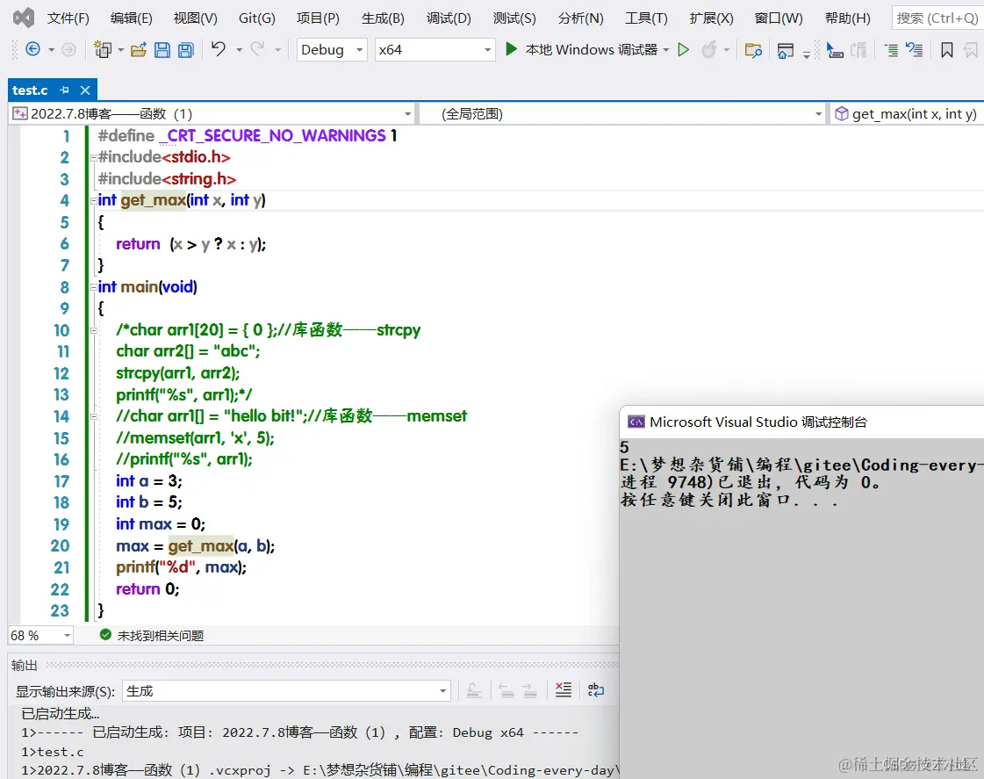984x779 pixels.
Task: Open the 视图(V) View menu
Action: pos(195,18)
